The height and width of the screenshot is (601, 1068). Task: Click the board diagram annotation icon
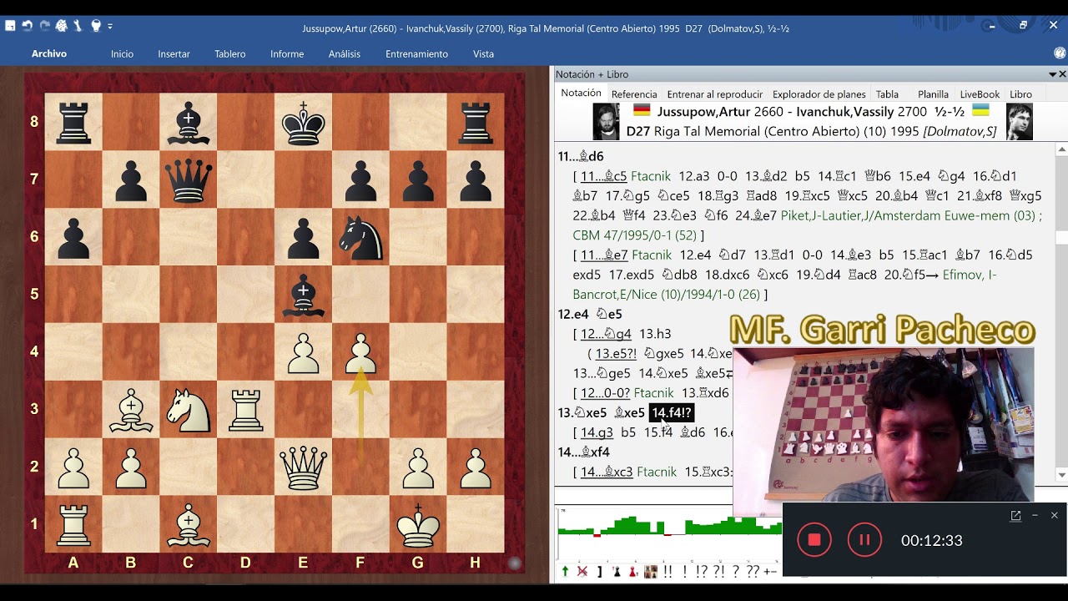pyautogui.click(x=651, y=572)
